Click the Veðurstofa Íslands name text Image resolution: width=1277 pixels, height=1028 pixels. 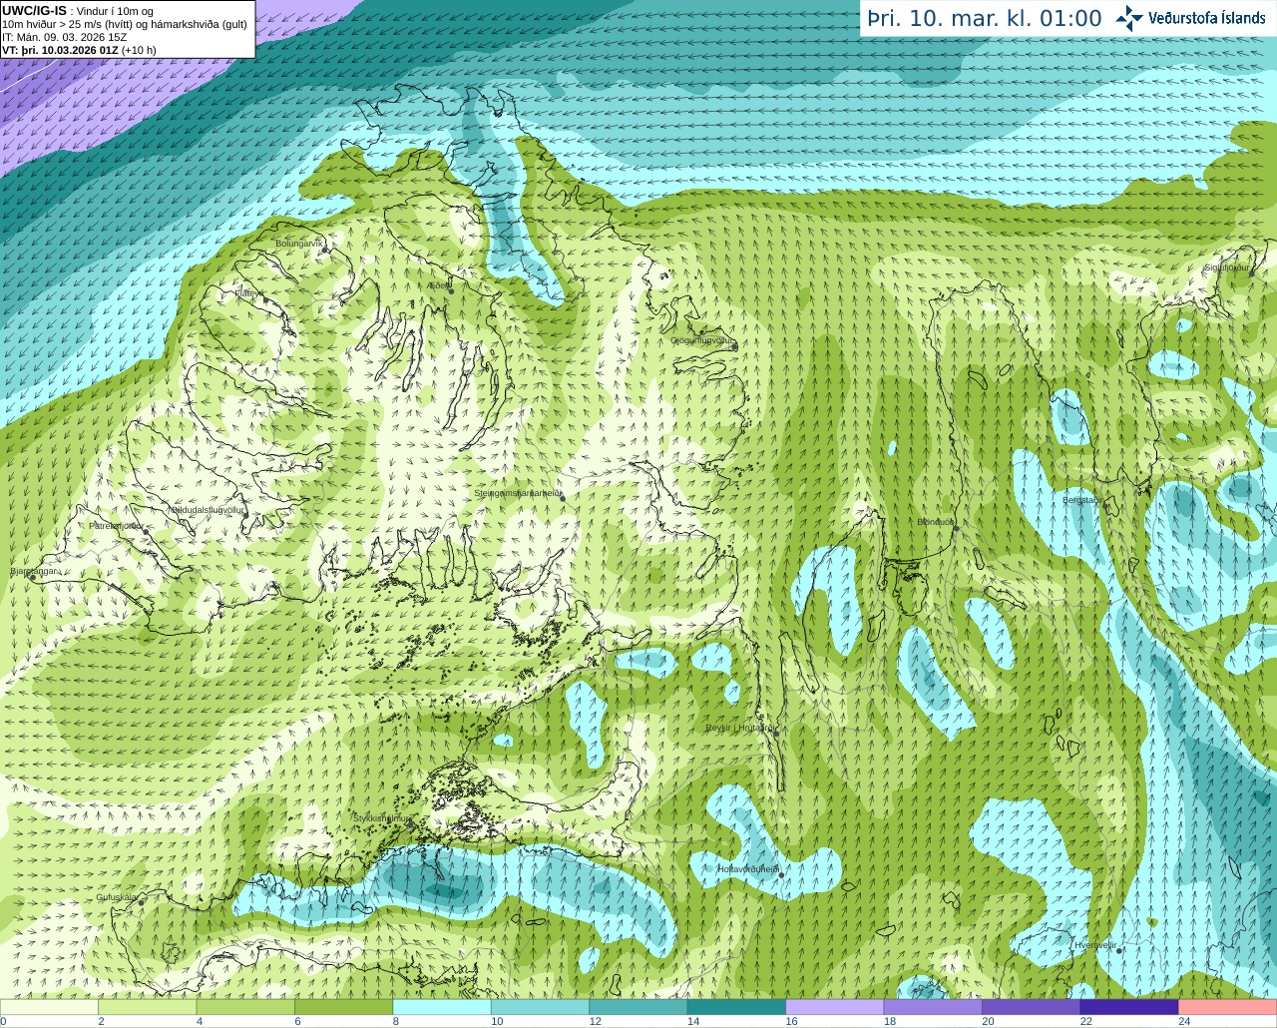pos(1207,18)
